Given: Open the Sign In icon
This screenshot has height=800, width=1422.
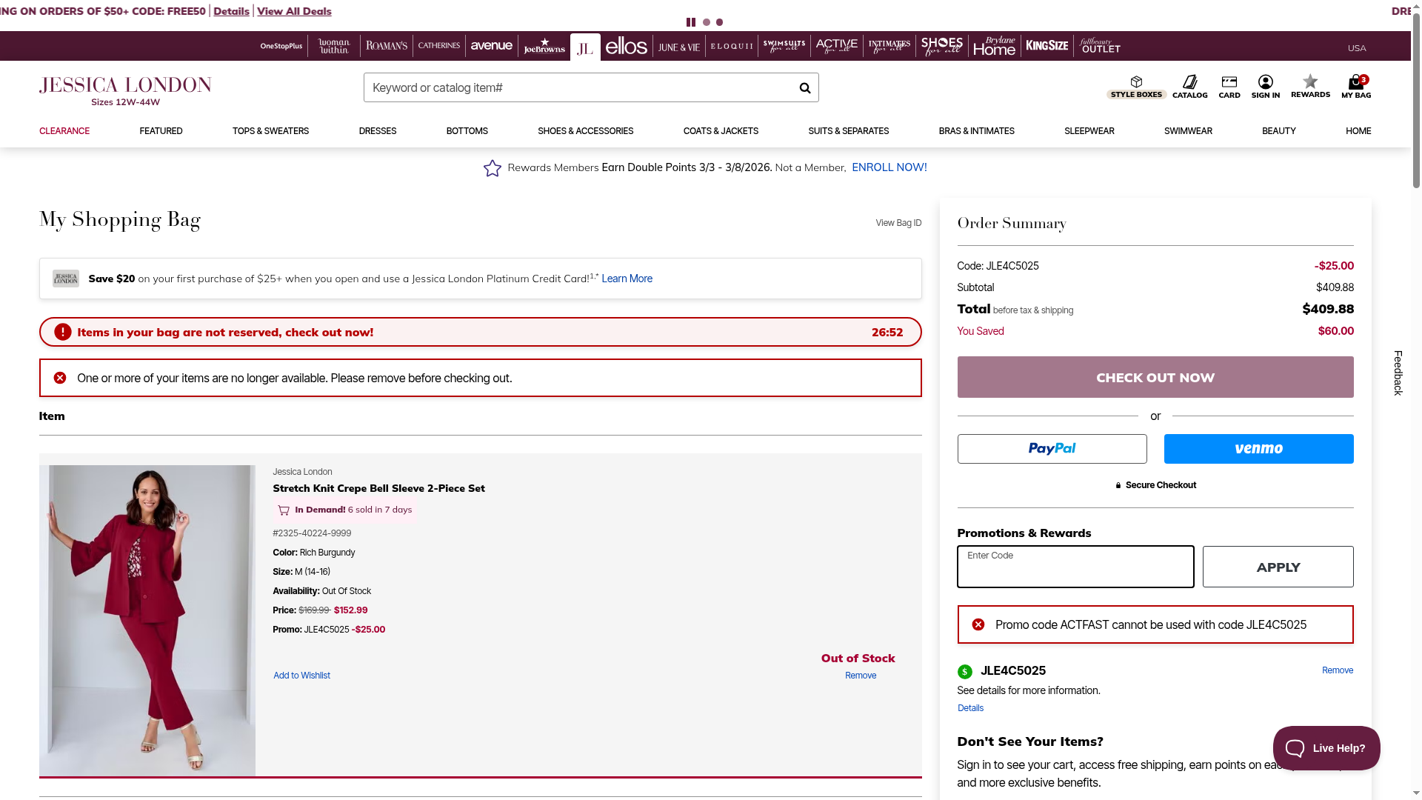Looking at the screenshot, I should tap(1265, 87).
